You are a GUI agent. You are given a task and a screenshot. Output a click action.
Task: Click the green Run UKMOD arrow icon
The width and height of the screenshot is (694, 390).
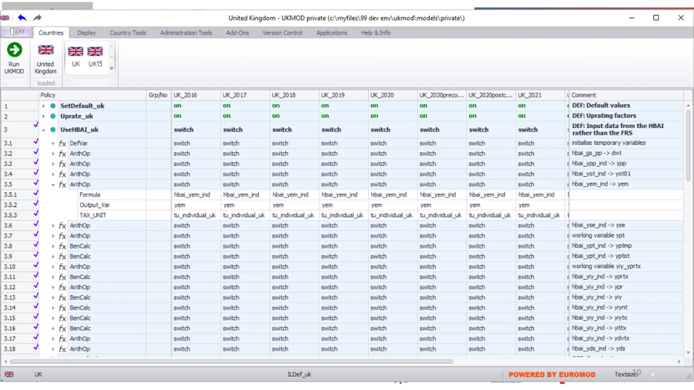14,50
